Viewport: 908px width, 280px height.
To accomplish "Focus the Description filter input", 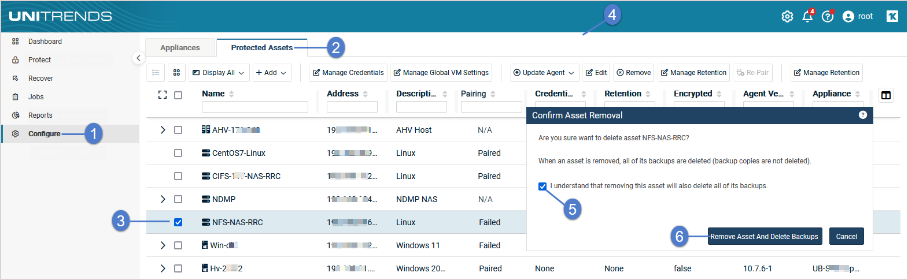I will pyautogui.click(x=422, y=107).
